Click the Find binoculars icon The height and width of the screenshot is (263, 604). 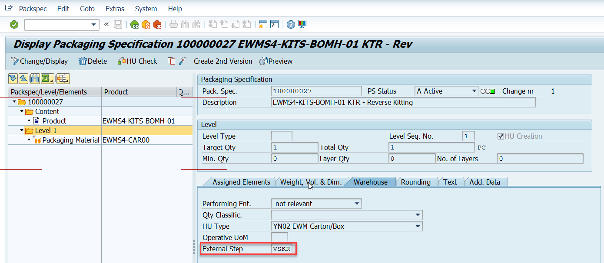coord(185,25)
